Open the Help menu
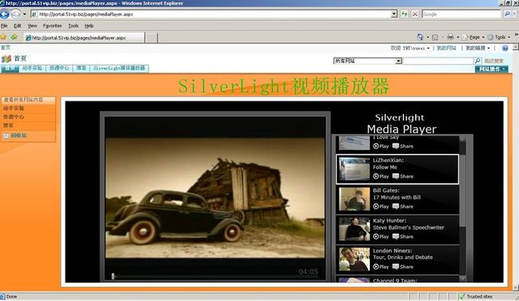This screenshot has width=519, height=301. coord(89,26)
